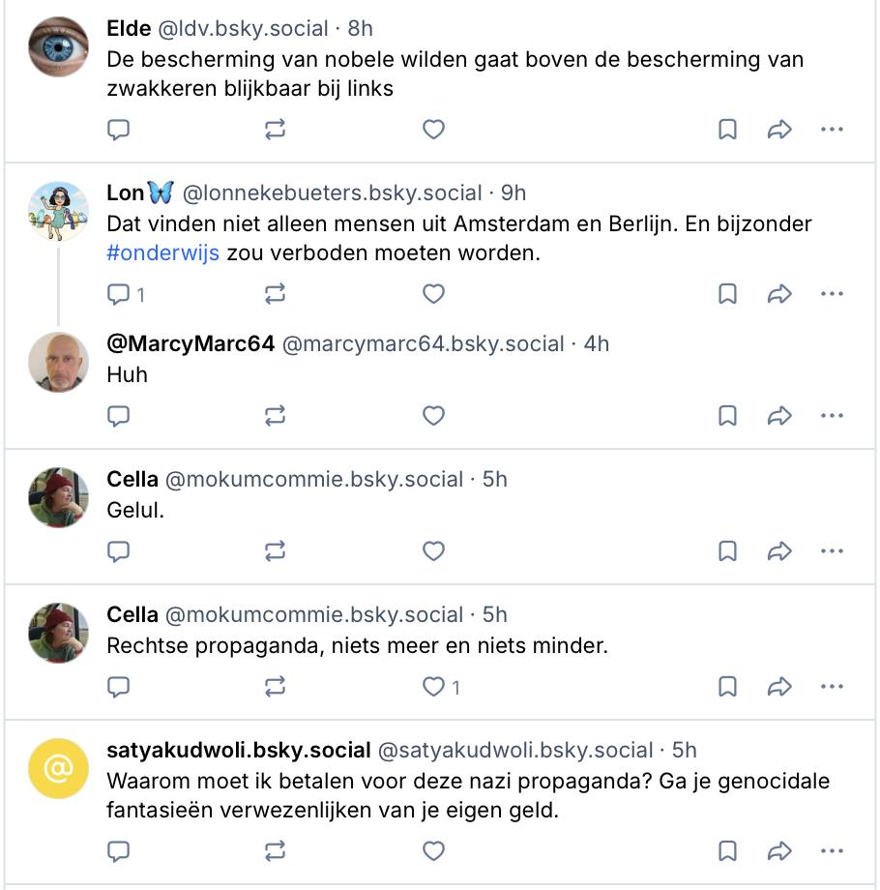The width and height of the screenshot is (880, 890).
Task: Repost Cella's 'Gelul.' post
Action: [x=276, y=551]
